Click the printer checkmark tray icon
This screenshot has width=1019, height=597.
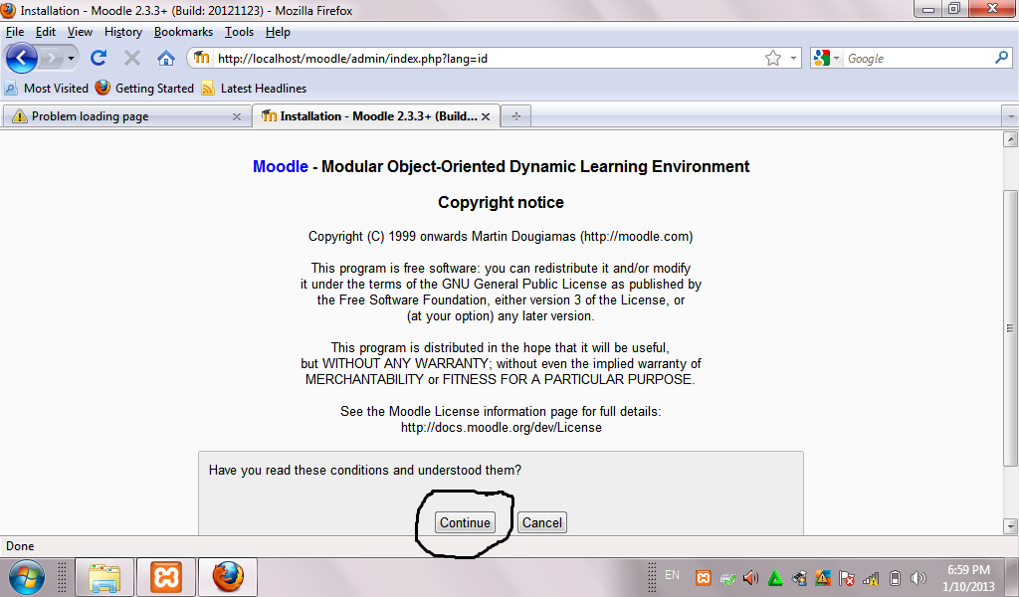click(x=727, y=578)
